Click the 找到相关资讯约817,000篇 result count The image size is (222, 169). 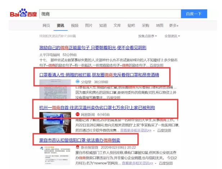click(58, 36)
